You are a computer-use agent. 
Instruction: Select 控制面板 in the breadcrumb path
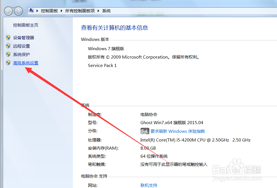(49, 11)
